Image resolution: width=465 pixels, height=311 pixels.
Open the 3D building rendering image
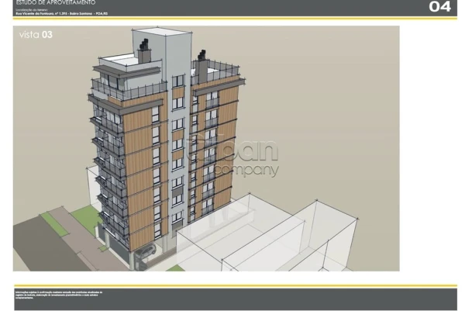[x=206, y=148]
